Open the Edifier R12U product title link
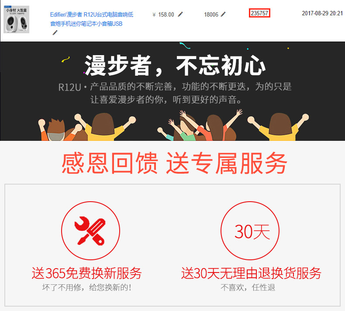This screenshot has width=345, height=311. [x=92, y=19]
